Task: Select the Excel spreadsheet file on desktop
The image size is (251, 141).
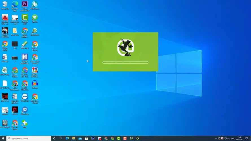Action: click(5, 71)
